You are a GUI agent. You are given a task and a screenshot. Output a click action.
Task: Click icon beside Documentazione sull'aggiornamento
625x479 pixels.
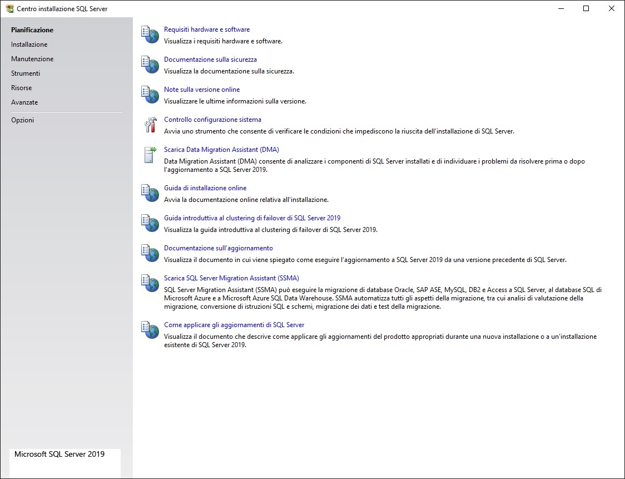point(150,253)
